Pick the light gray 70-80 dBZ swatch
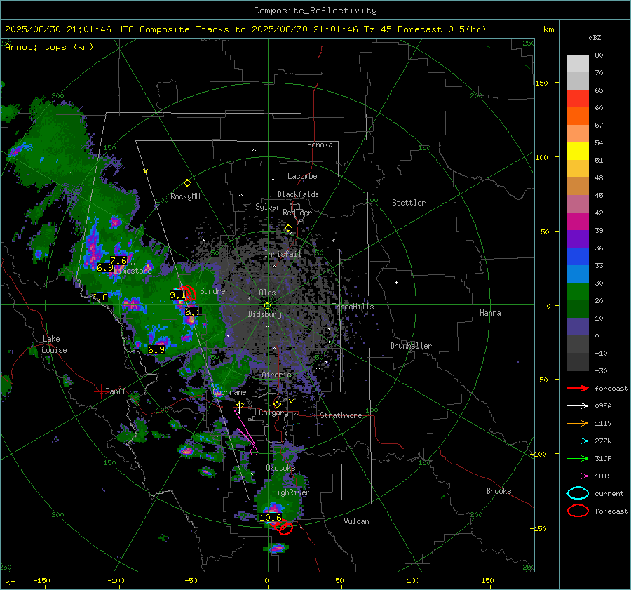Screen dimensions: 631x590 (578, 64)
